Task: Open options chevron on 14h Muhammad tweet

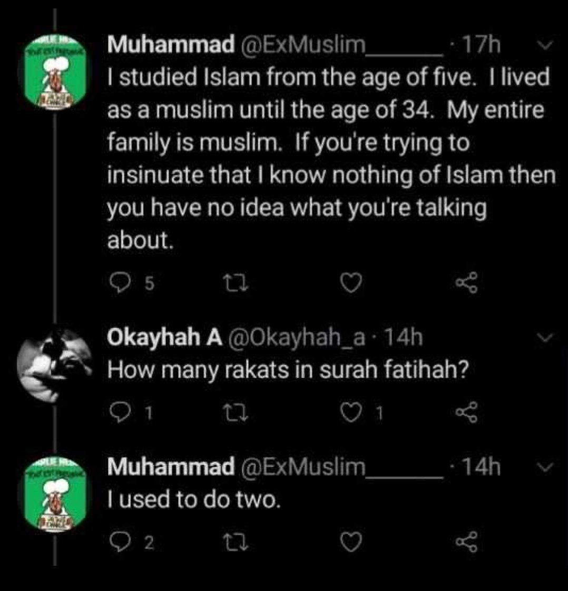Action: (x=545, y=467)
